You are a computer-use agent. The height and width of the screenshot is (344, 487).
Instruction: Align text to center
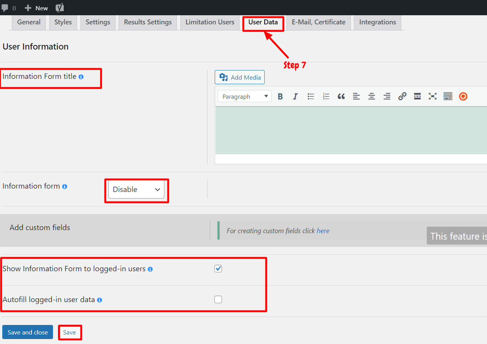(x=371, y=96)
